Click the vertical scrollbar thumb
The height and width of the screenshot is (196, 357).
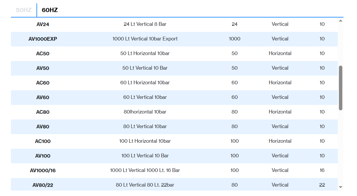341,88
